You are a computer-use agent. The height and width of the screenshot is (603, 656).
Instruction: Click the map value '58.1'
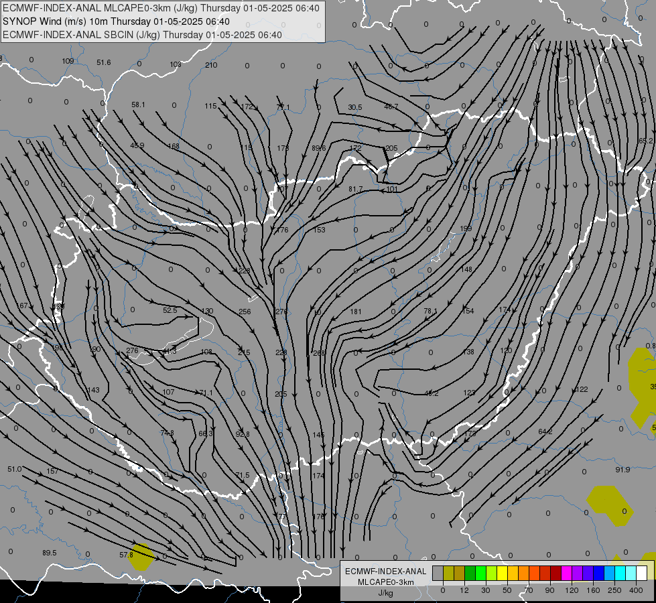coord(139,105)
